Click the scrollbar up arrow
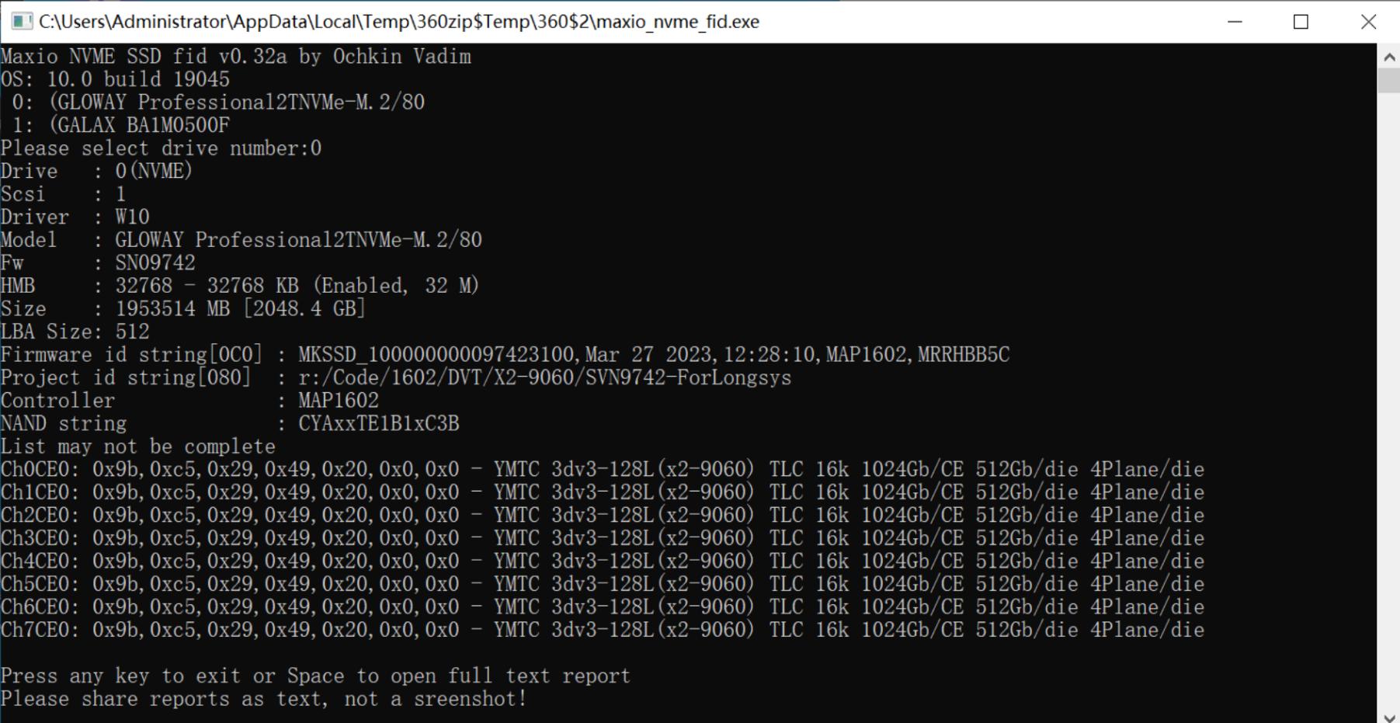The width and height of the screenshot is (1400, 723). pos(1389,56)
